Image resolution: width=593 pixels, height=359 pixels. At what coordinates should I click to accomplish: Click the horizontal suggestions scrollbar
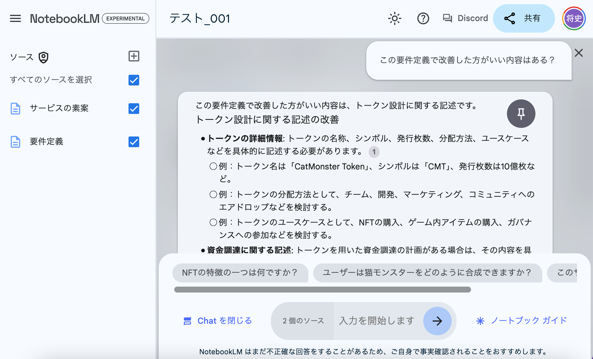click(323, 290)
